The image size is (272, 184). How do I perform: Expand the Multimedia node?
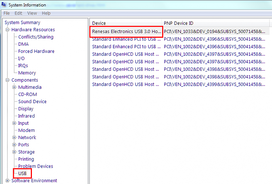pos(14,87)
